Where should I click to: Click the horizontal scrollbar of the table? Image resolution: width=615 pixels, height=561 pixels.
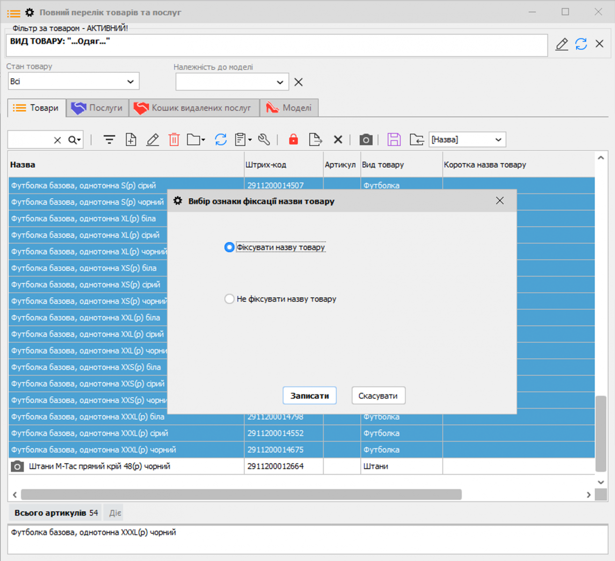[x=241, y=495]
